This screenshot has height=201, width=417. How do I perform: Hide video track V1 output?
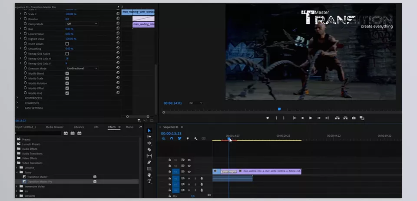[189, 172]
